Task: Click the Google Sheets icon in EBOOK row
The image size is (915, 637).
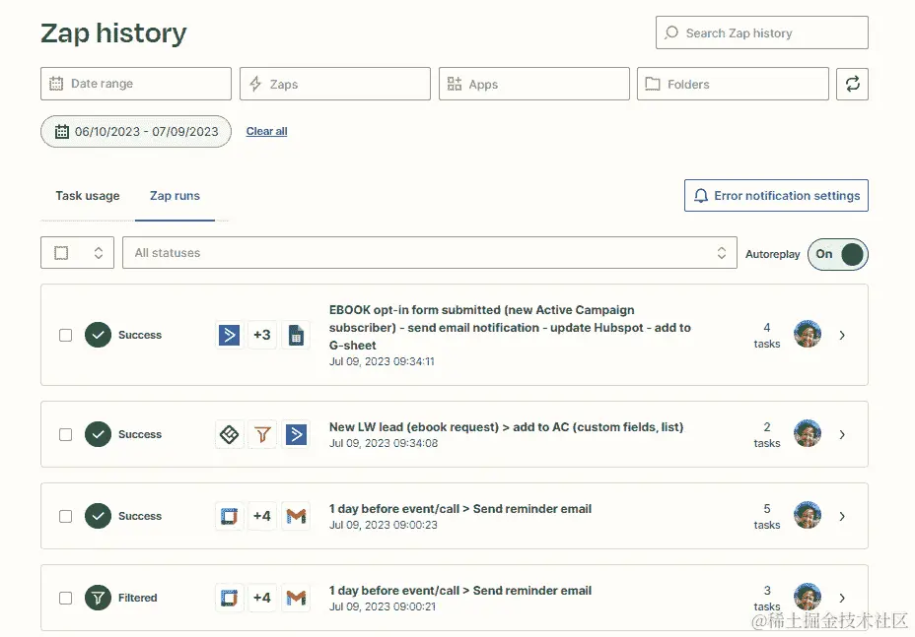Action: point(296,335)
